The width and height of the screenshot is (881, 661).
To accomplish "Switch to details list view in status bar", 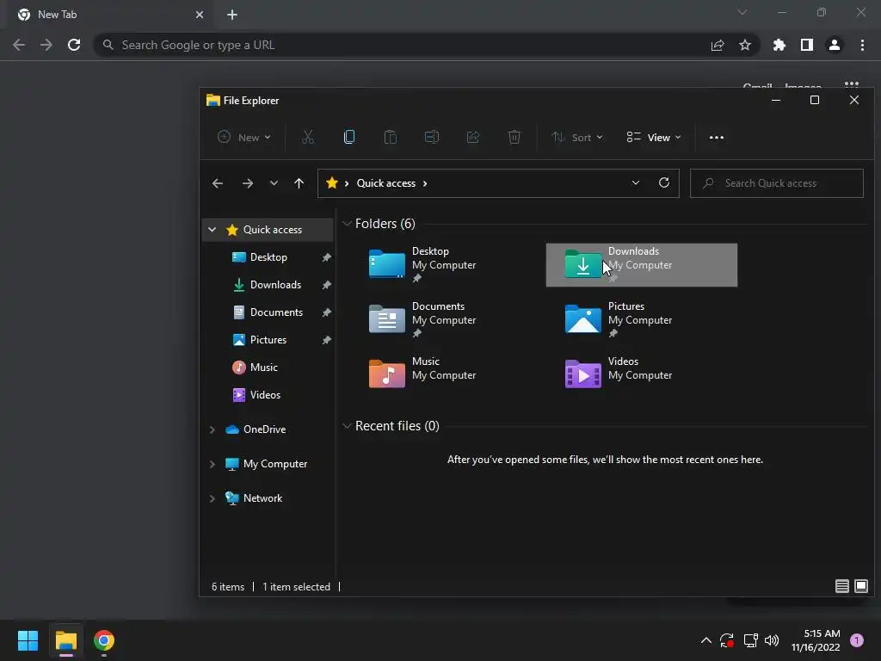I will pos(841,586).
